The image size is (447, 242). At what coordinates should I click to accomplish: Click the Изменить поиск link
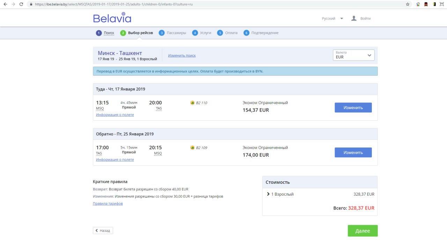click(x=182, y=55)
